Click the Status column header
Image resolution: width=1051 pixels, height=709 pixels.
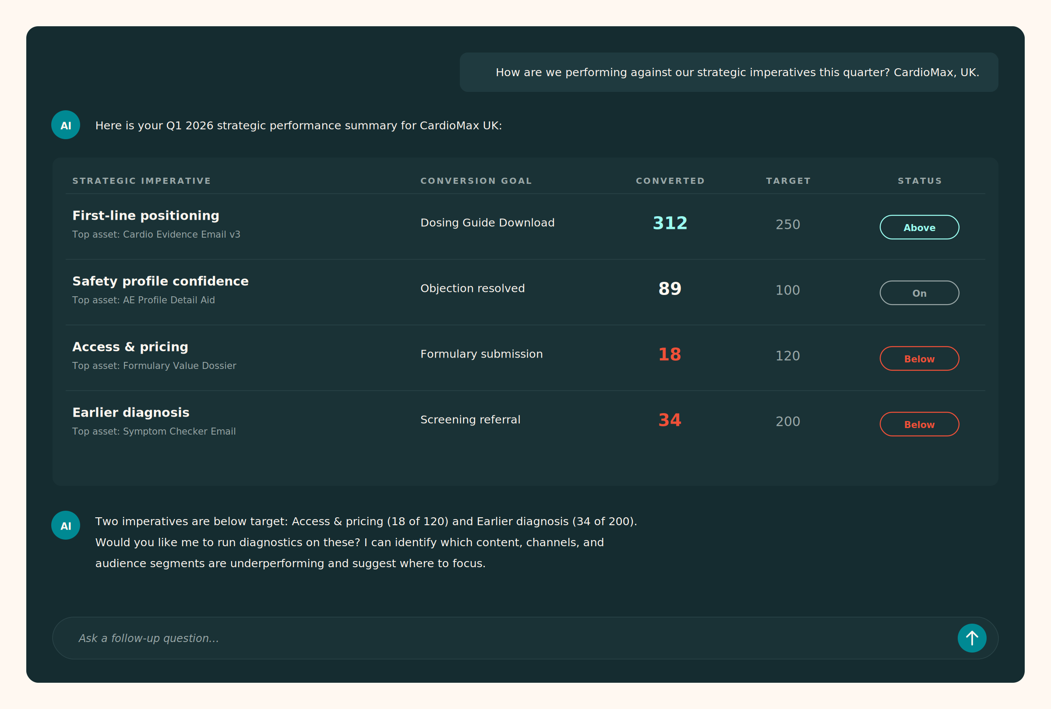pyautogui.click(x=919, y=181)
